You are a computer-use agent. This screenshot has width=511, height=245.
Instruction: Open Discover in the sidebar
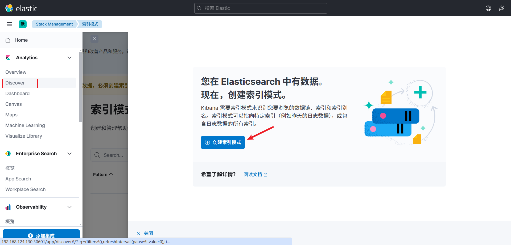[x=15, y=83]
